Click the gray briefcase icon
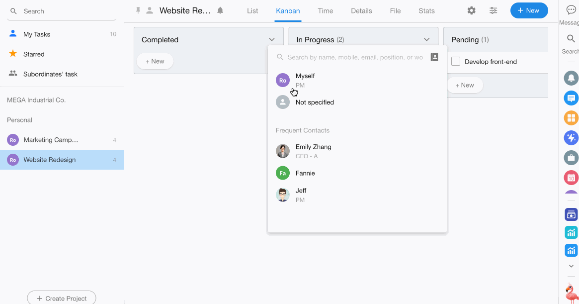579x304 pixels. [x=571, y=158]
